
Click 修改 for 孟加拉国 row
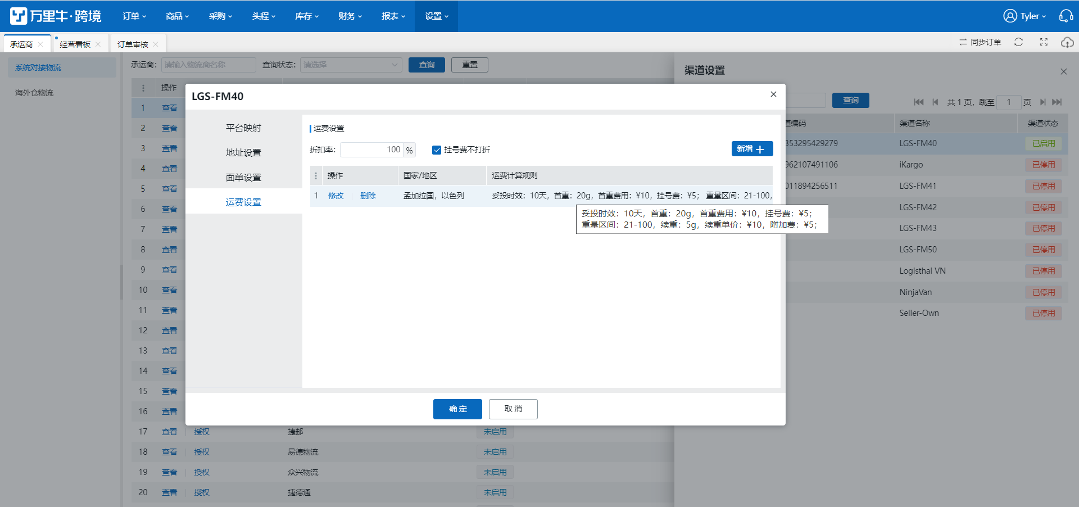tap(336, 196)
